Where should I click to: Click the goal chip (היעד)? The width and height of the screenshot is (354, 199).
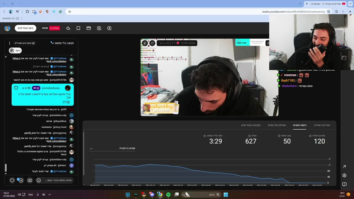tap(15, 51)
